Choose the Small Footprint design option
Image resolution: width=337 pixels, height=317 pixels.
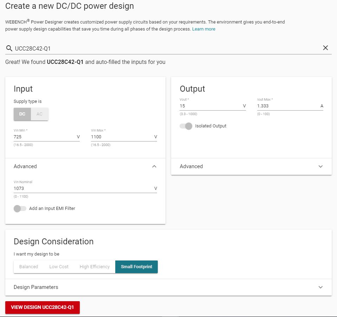[x=136, y=267]
